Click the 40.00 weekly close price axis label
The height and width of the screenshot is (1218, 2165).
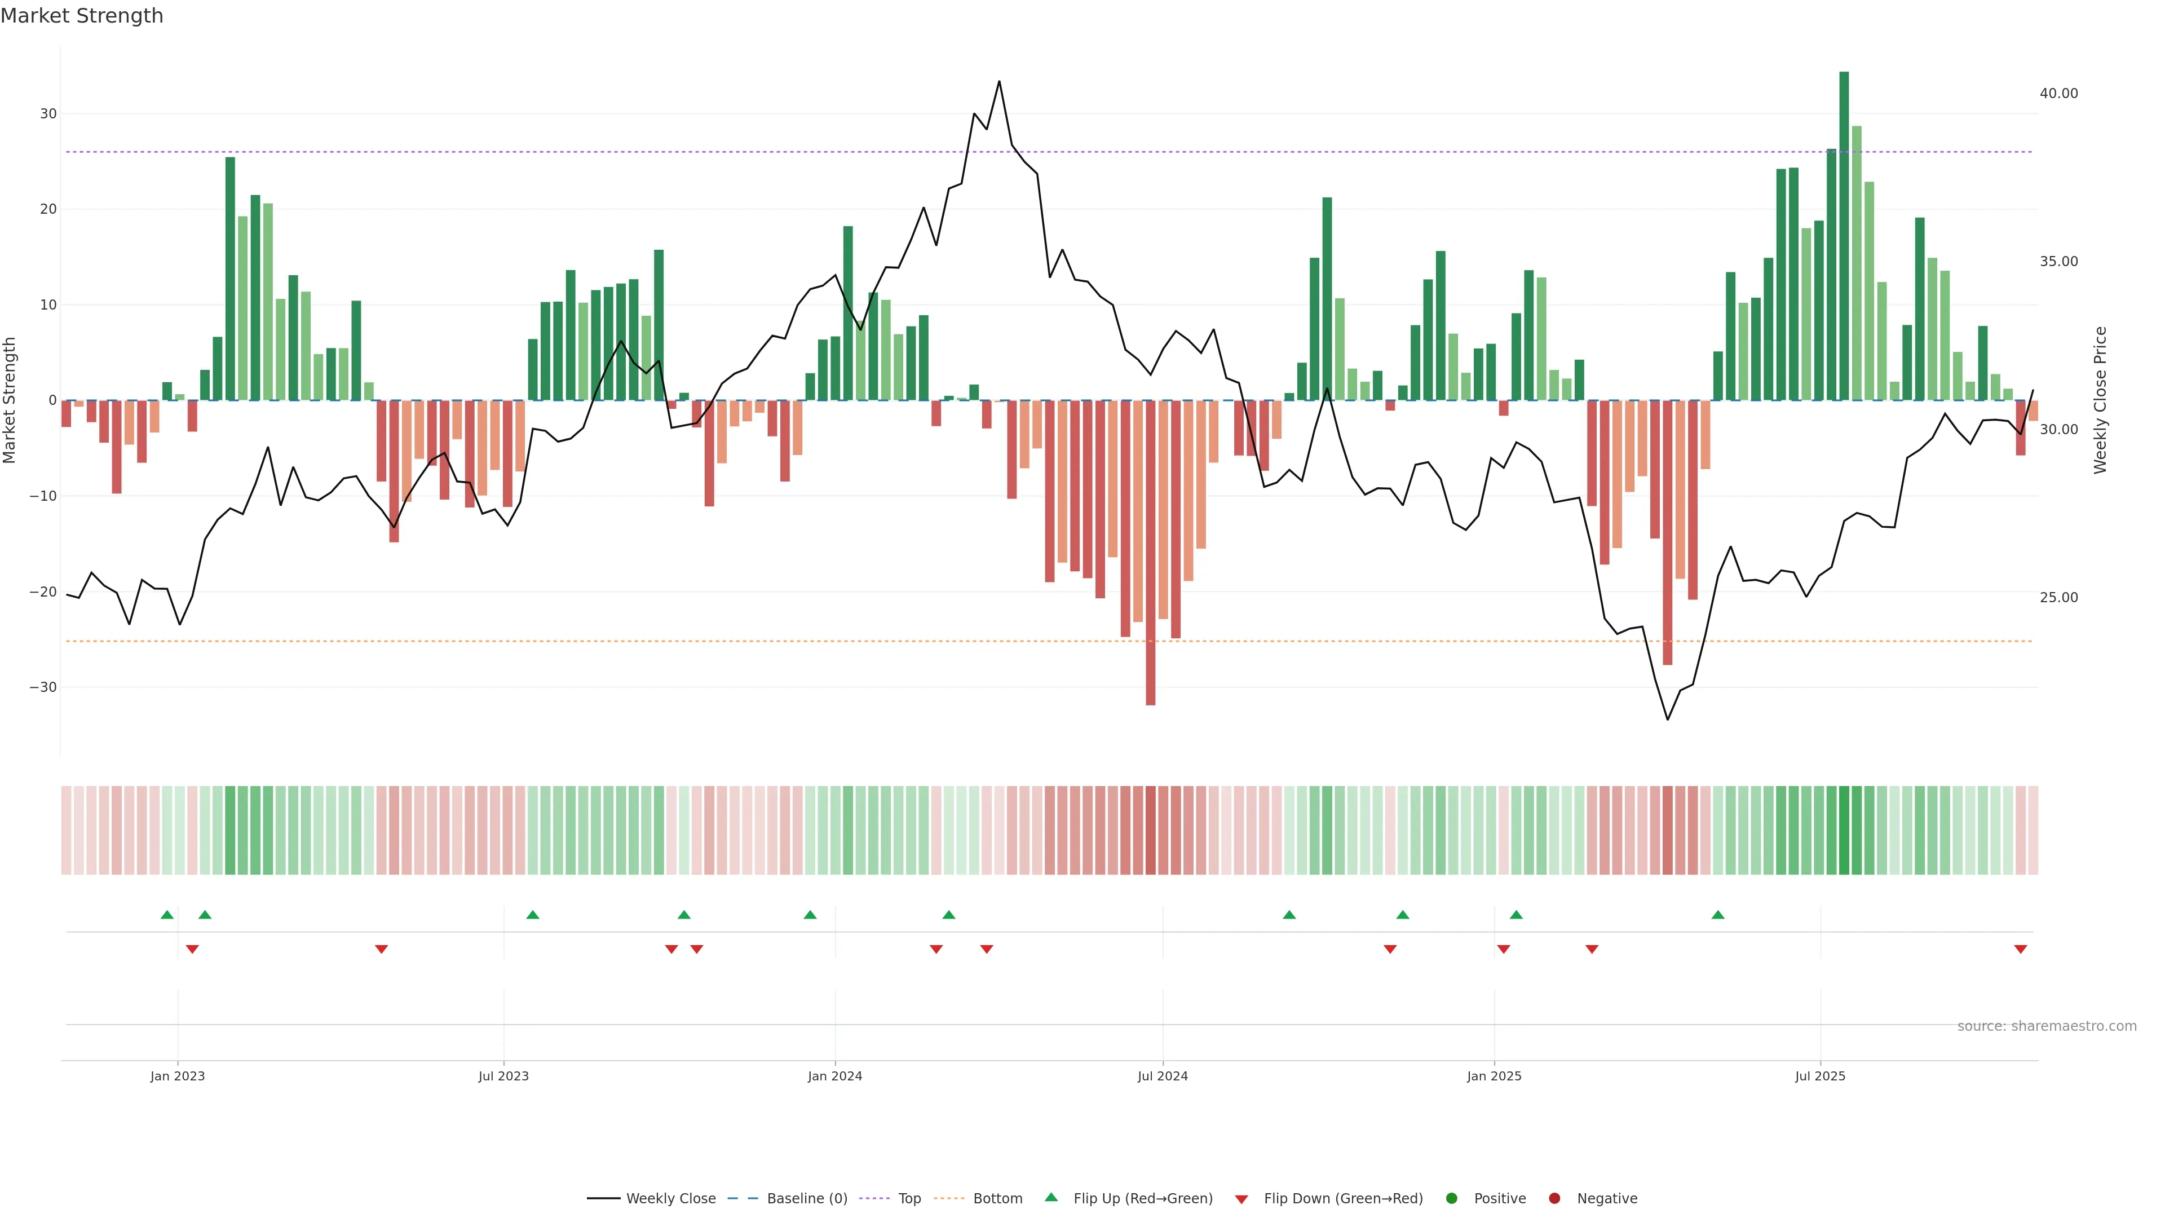2058,93
